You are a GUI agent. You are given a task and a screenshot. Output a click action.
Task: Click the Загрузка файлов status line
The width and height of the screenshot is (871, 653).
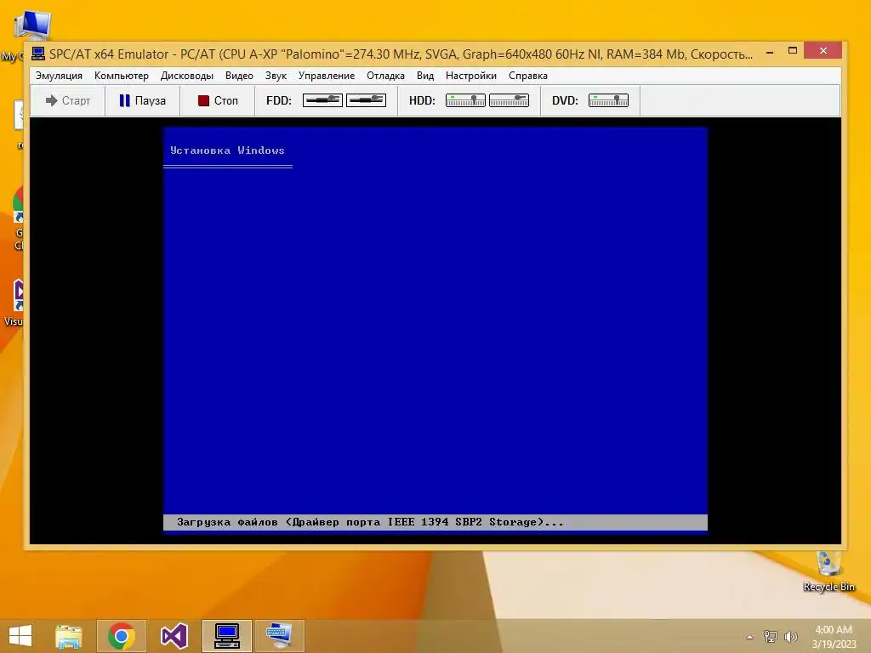435,523
